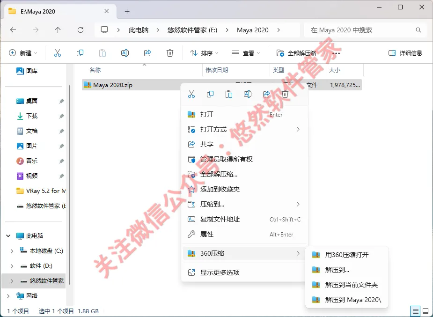Sort by the 名称 column header
Viewport: 433px width, 317px height.
pos(95,70)
